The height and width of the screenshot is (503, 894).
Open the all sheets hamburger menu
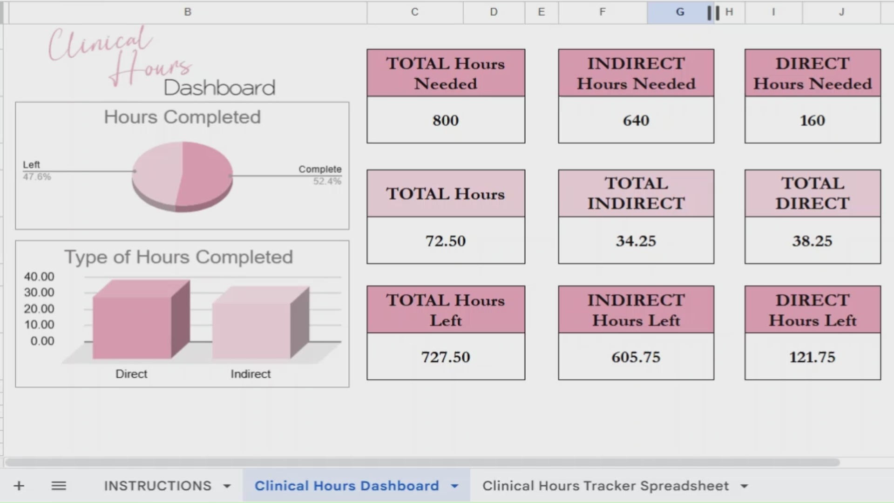[59, 485]
